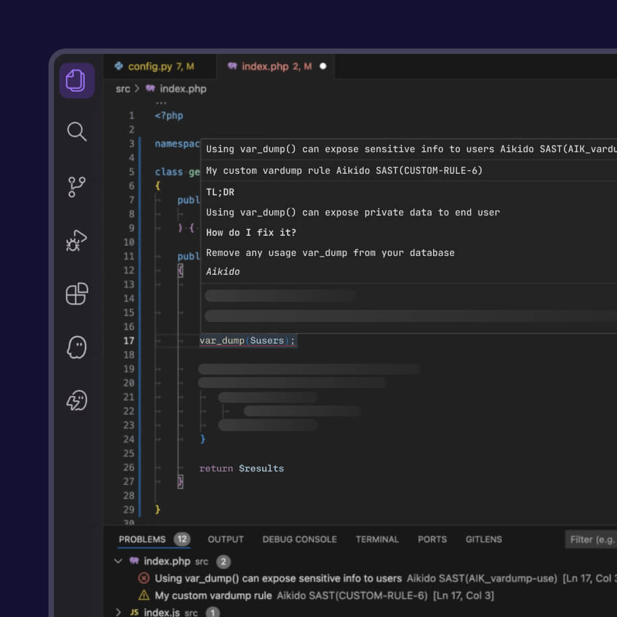
Task: Collapse the index.php problems group
Action: (118, 560)
